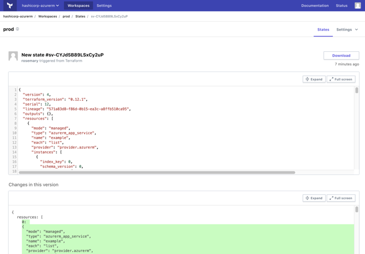Expand the workspace Settings dropdown

coord(347,30)
